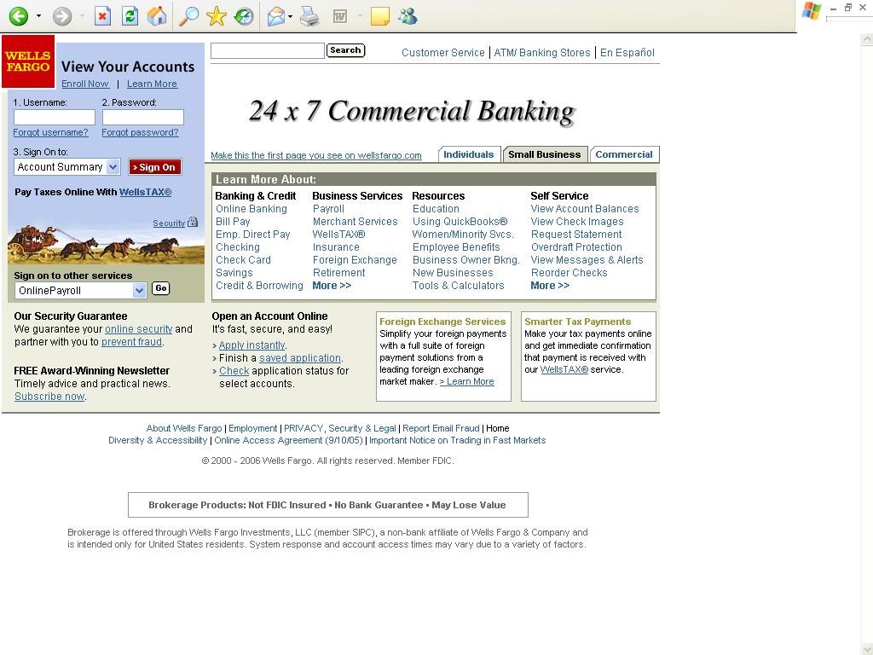The height and width of the screenshot is (655, 873).
Task: Open Using QuickBooks® link
Action: [x=460, y=221]
